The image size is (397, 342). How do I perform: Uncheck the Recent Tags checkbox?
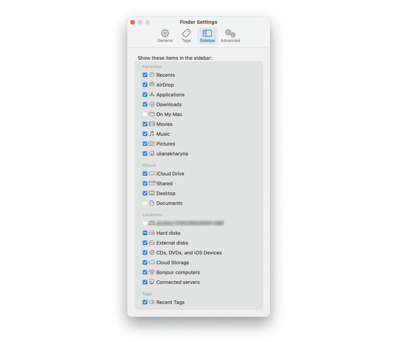145,302
